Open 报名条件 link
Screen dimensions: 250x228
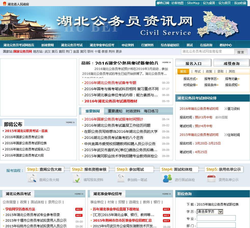pyautogui.click(x=211, y=85)
